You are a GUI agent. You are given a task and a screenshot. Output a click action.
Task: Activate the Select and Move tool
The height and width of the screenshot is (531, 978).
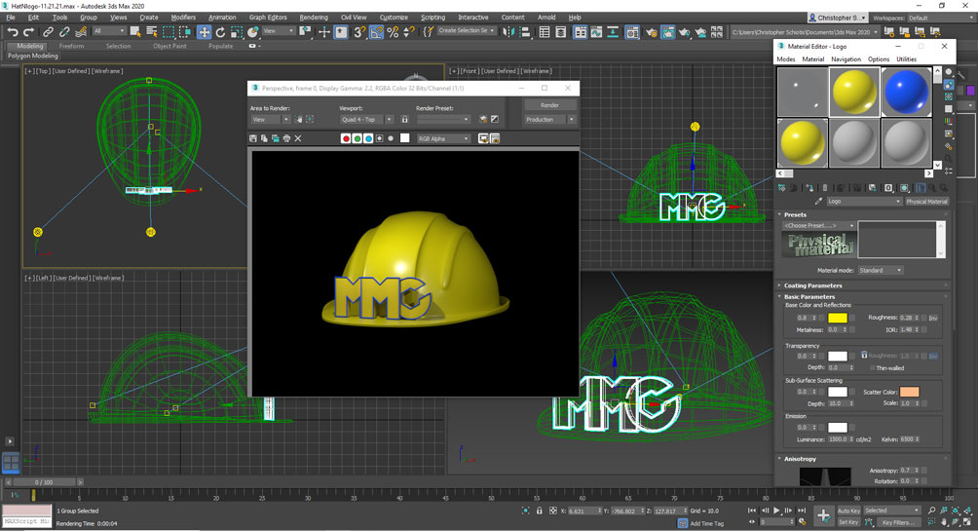click(204, 32)
